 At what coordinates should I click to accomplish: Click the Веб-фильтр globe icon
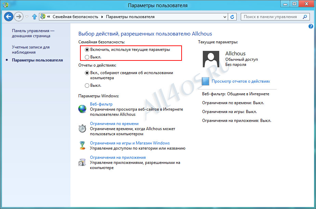point(82,109)
